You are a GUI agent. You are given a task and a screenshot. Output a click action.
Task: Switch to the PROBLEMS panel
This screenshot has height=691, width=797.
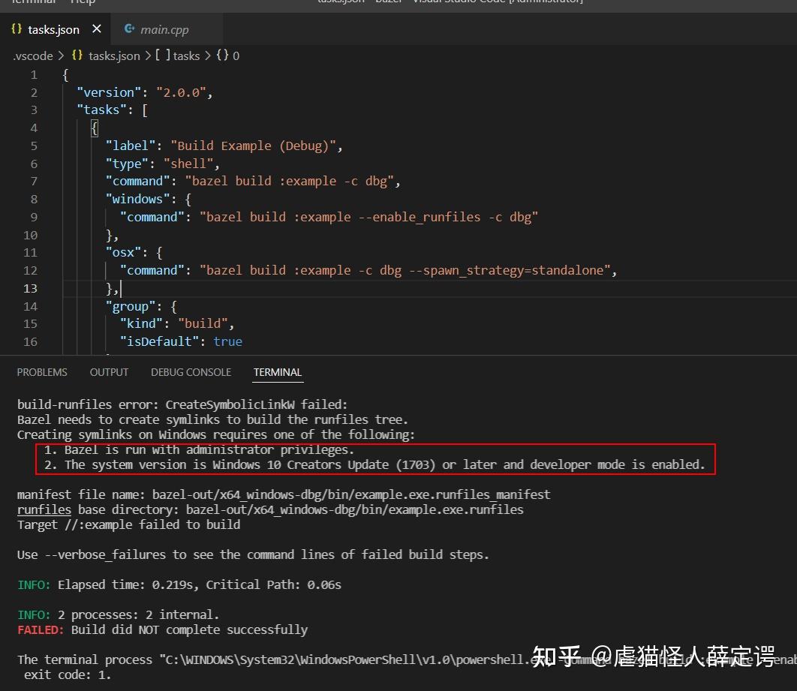[42, 371]
